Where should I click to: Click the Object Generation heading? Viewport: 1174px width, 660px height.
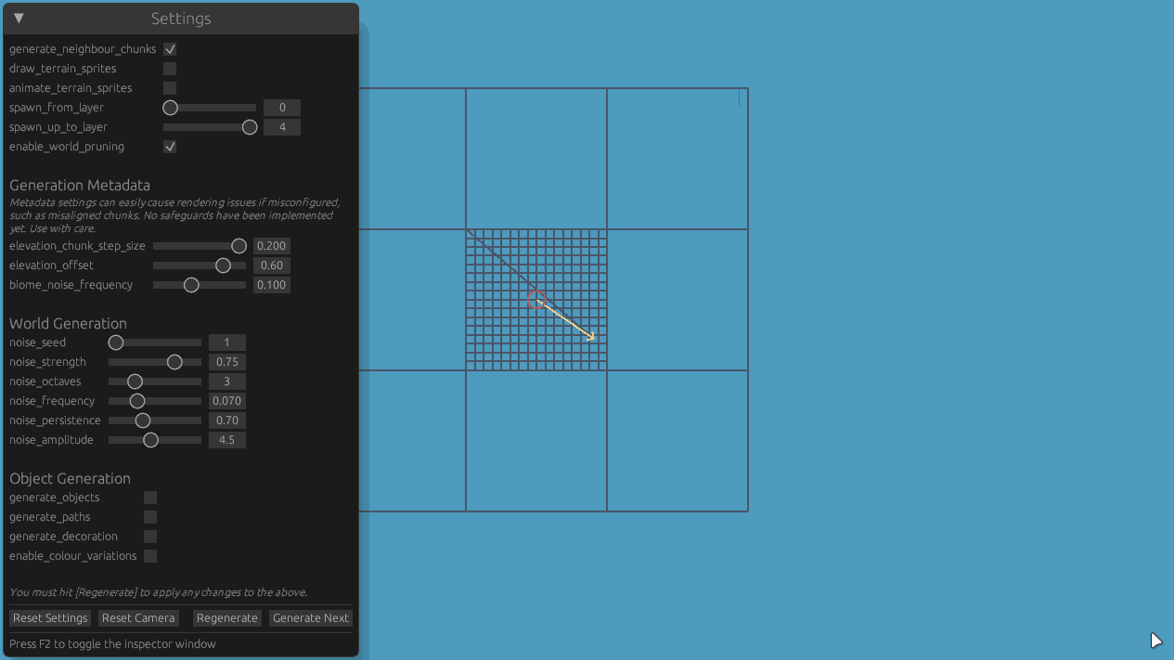(70, 479)
